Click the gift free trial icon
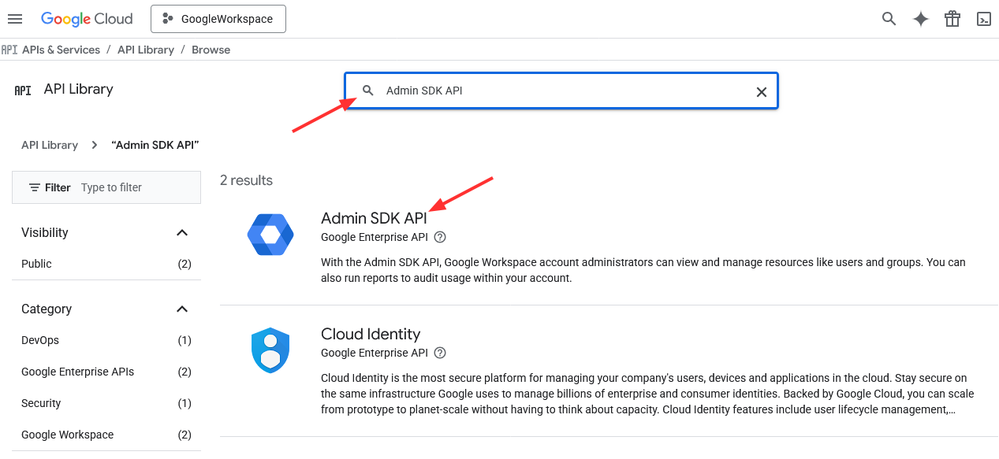999x459 pixels. (952, 19)
